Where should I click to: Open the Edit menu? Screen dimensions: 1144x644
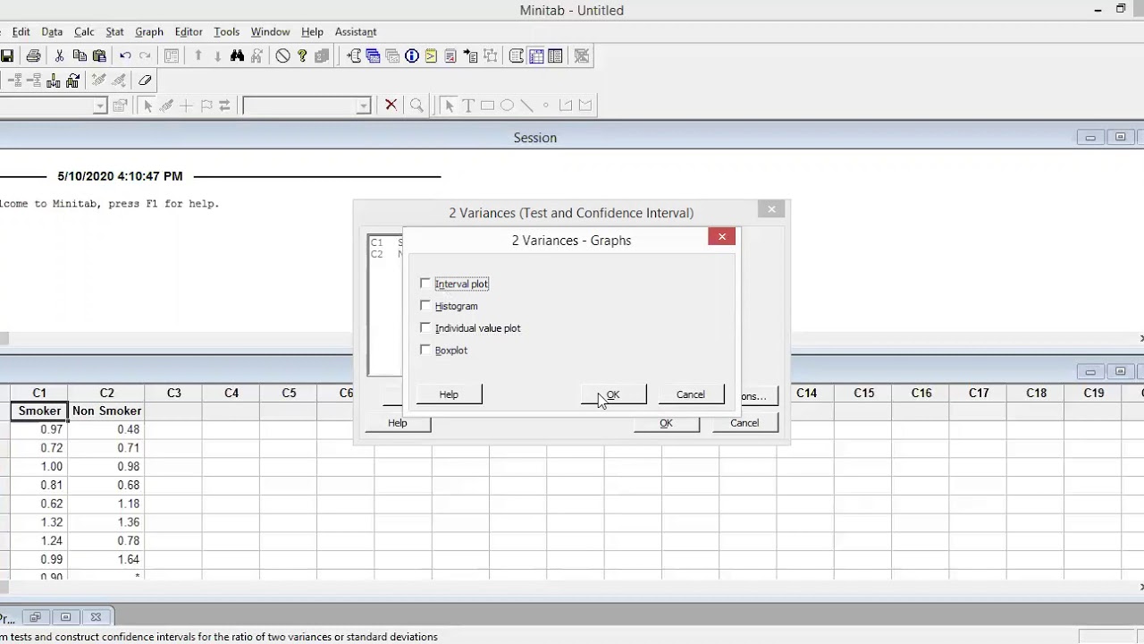[x=21, y=31]
